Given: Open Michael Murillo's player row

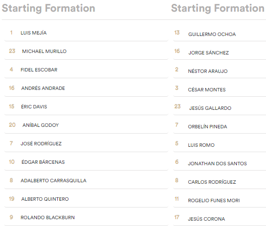Looking at the screenshot, I should pyautogui.click(x=86, y=51).
